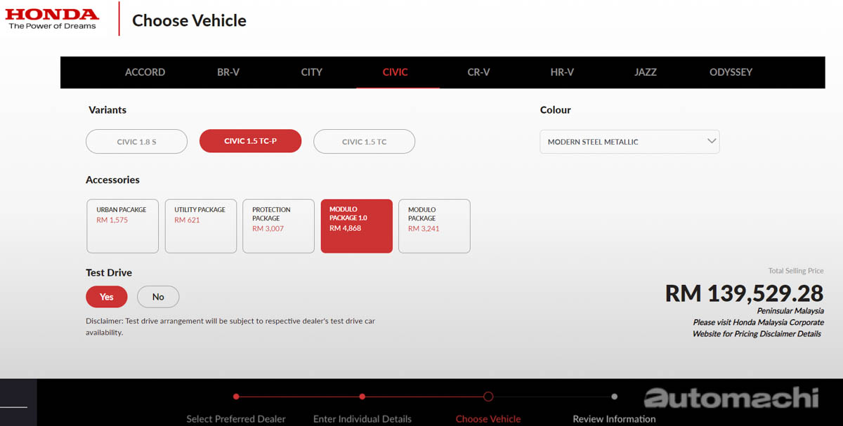Screen dimensions: 843x426
Task: Select the CR-V model tab
Action: [x=478, y=72]
